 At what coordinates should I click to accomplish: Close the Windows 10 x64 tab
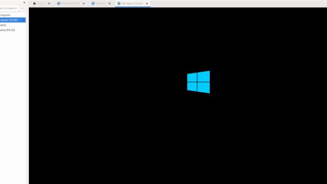[147, 3]
